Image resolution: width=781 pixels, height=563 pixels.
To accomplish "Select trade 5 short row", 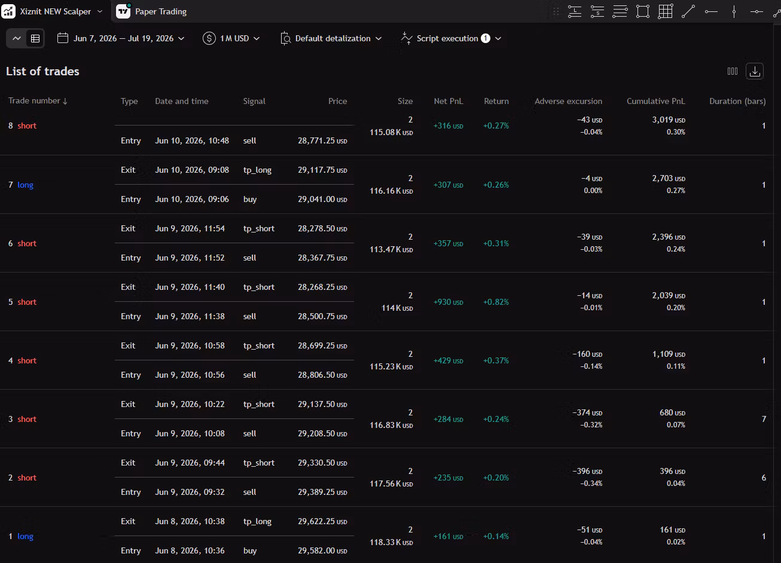I will tap(391, 302).
